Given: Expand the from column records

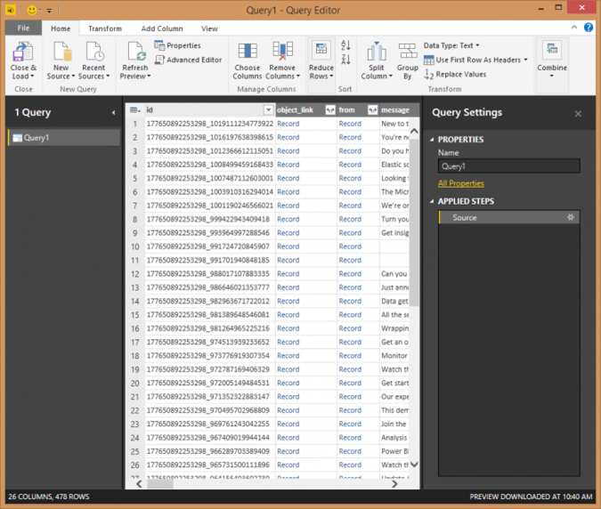Looking at the screenshot, I should 371,110.
